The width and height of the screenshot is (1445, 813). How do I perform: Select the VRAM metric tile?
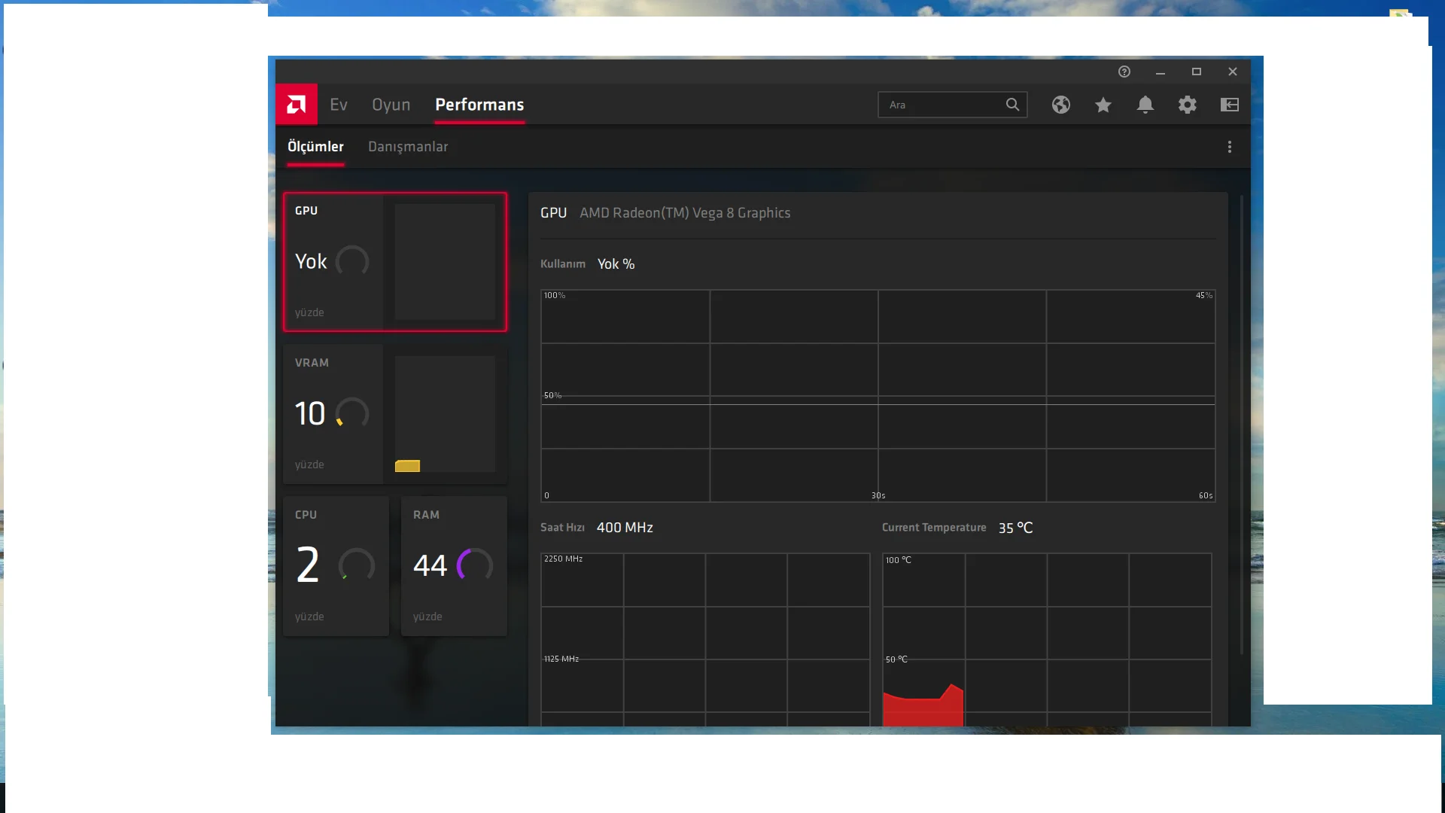[x=394, y=414]
